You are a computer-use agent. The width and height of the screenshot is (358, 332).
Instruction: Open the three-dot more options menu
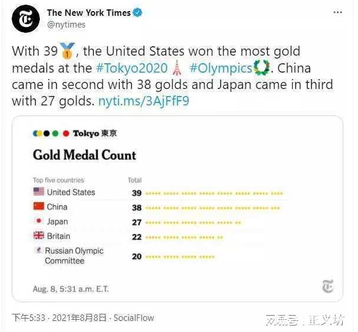337,12
